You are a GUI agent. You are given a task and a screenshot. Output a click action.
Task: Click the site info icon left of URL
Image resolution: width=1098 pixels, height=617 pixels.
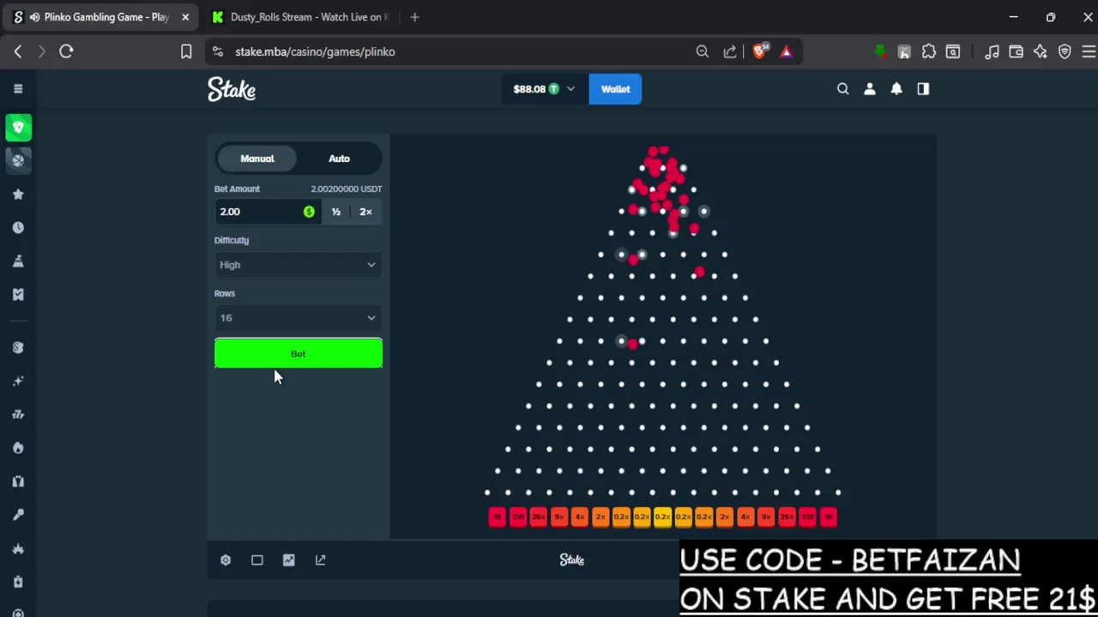coord(218,51)
